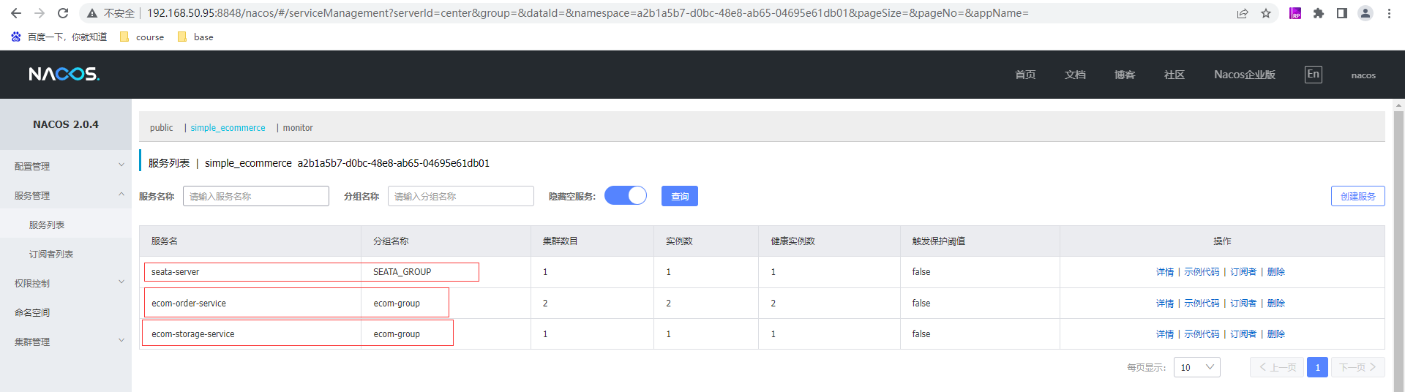Open the base bookmark folder

pyautogui.click(x=195, y=37)
